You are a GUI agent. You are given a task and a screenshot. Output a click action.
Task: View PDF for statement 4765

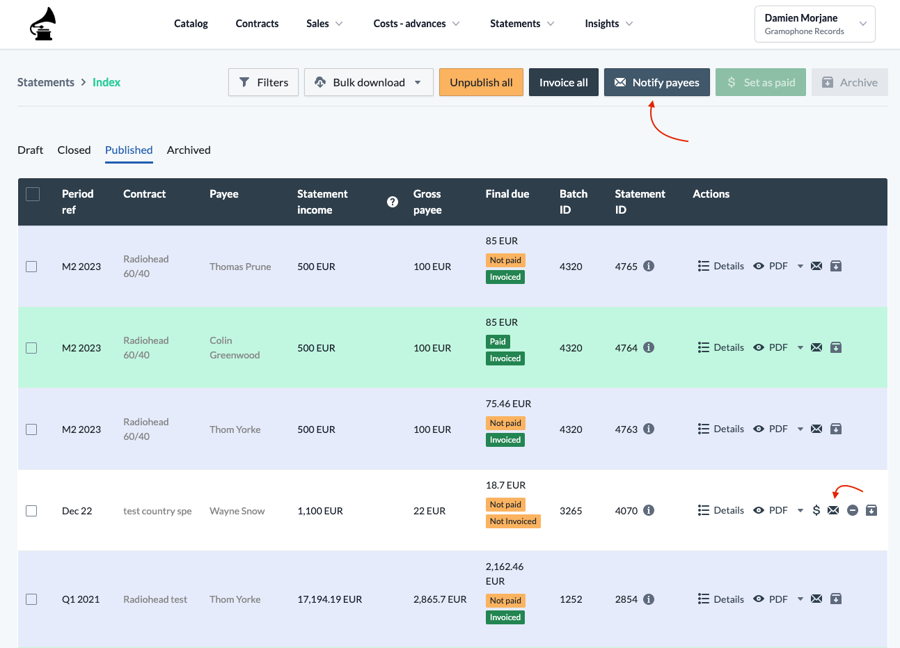coord(771,266)
